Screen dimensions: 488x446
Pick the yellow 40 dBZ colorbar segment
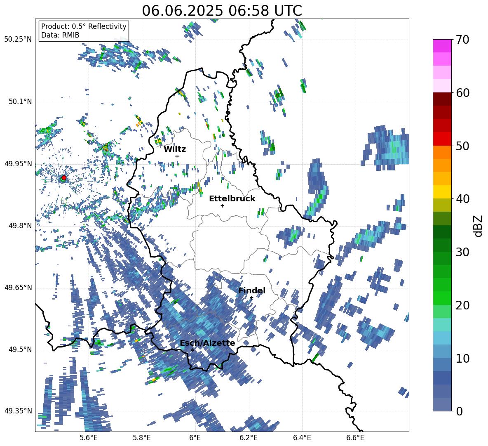click(x=442, y=192)
